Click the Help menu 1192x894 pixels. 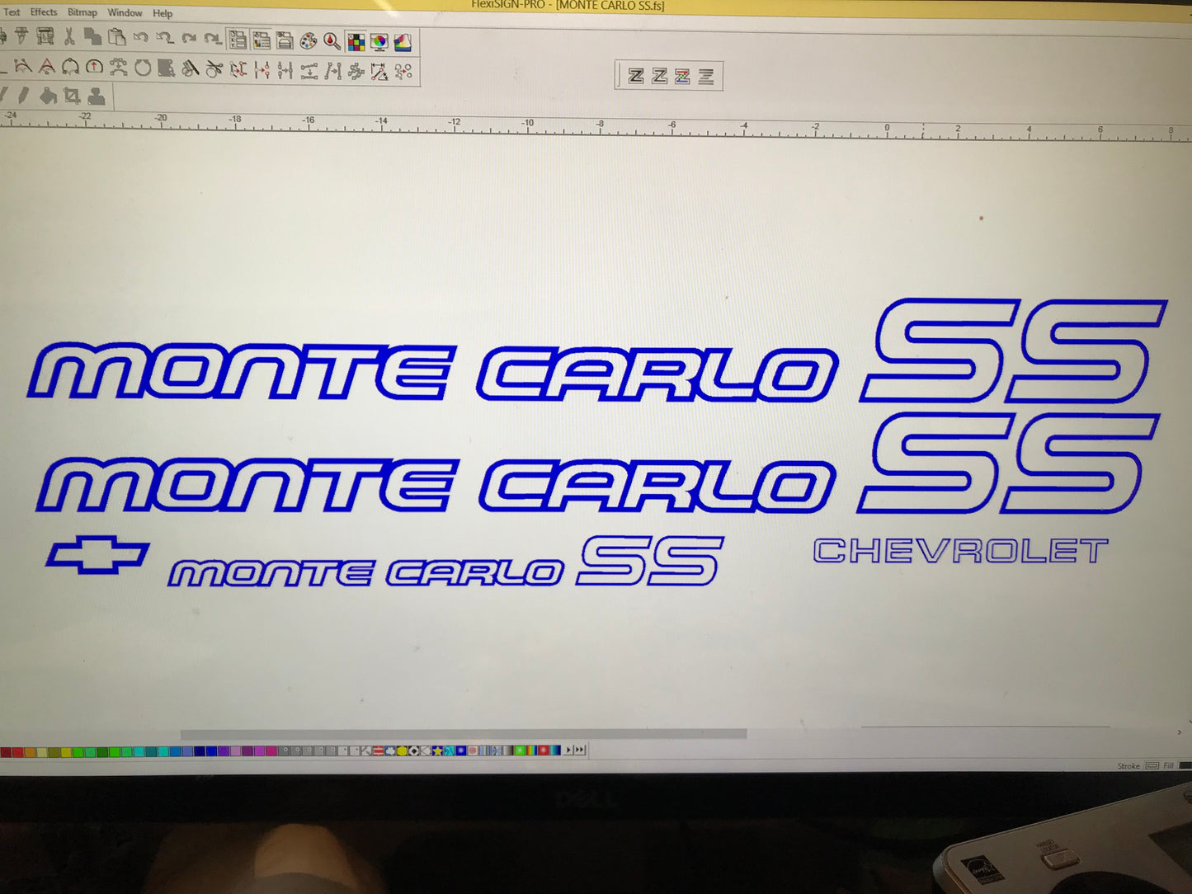163,13
